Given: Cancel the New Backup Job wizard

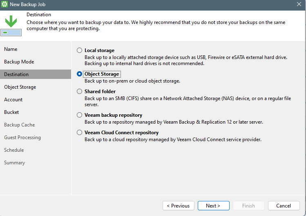Looking at the screenshot, I should click(283, 206).
